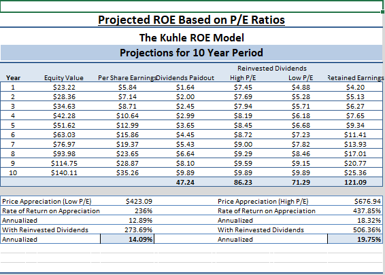
Task: Select 'Price Appreciation (High P/E)' label
Action: [263, 202]
